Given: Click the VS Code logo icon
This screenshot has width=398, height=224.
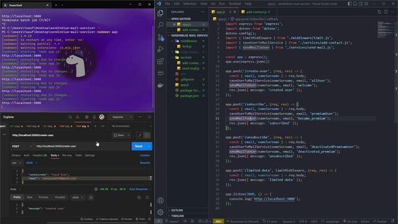Looking at the screenshot, I should point(159,4).
